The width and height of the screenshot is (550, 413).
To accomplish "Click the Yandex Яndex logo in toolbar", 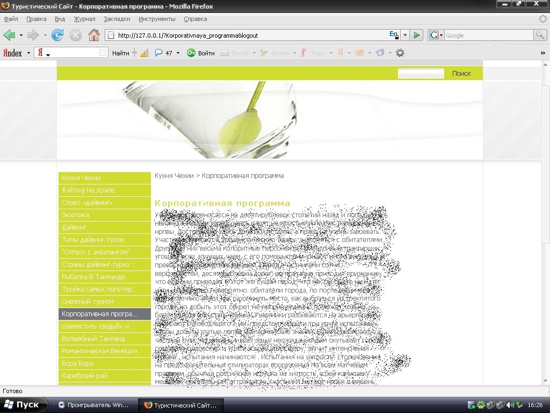I will tap(13, 53).
